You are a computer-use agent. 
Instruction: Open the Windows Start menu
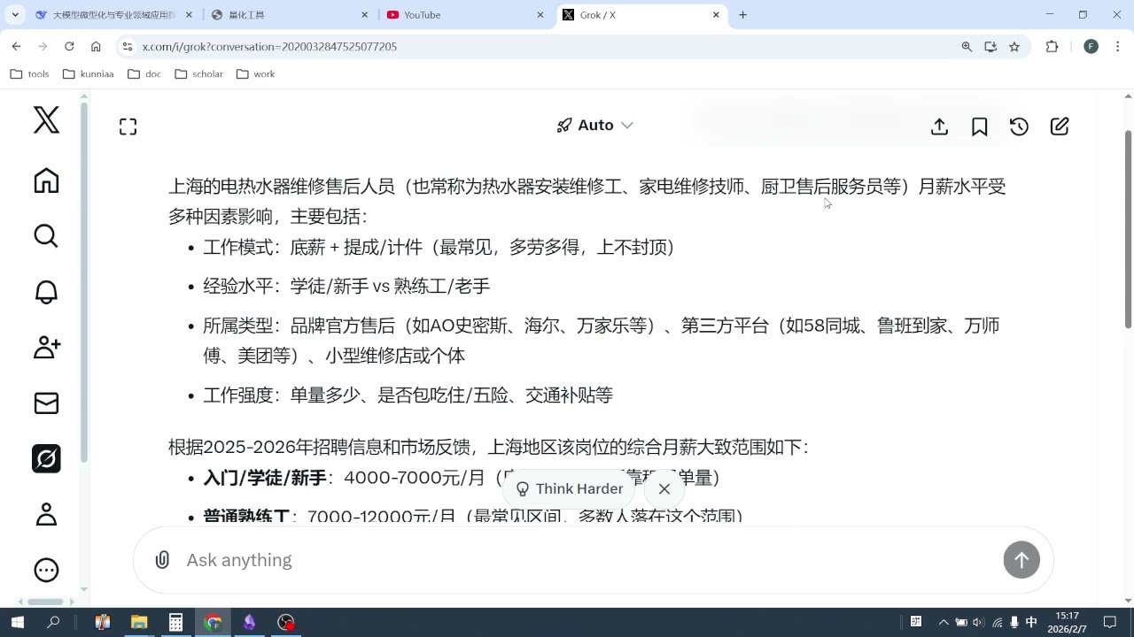click(17, 622)
